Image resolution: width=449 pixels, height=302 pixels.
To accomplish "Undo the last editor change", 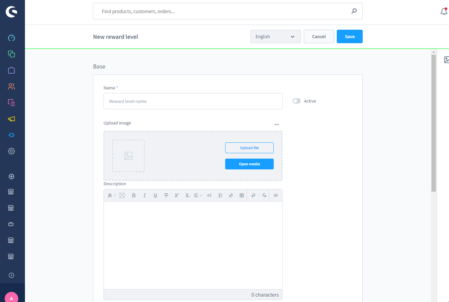I will 253,195.
